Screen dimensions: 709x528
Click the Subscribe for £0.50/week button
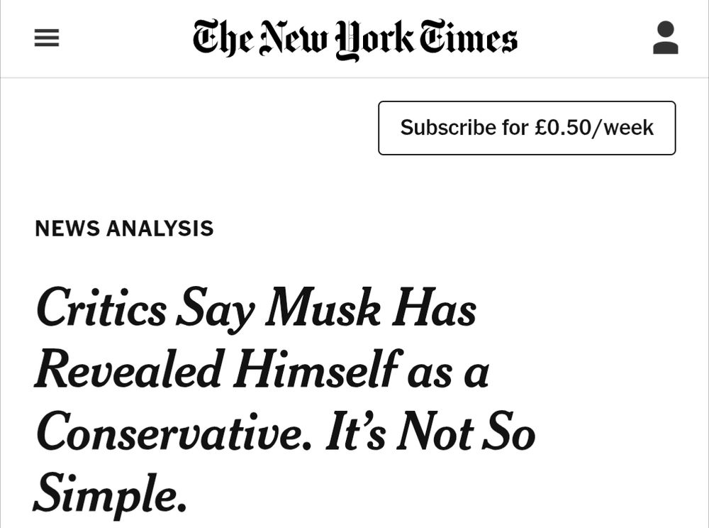pos(527,128)
